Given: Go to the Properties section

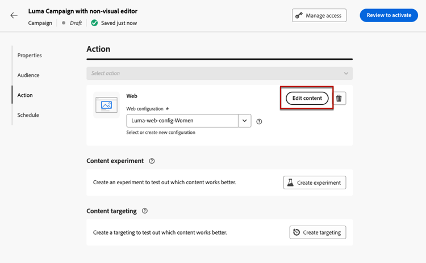Looking at the screenshot, I should tap(30, 56).
